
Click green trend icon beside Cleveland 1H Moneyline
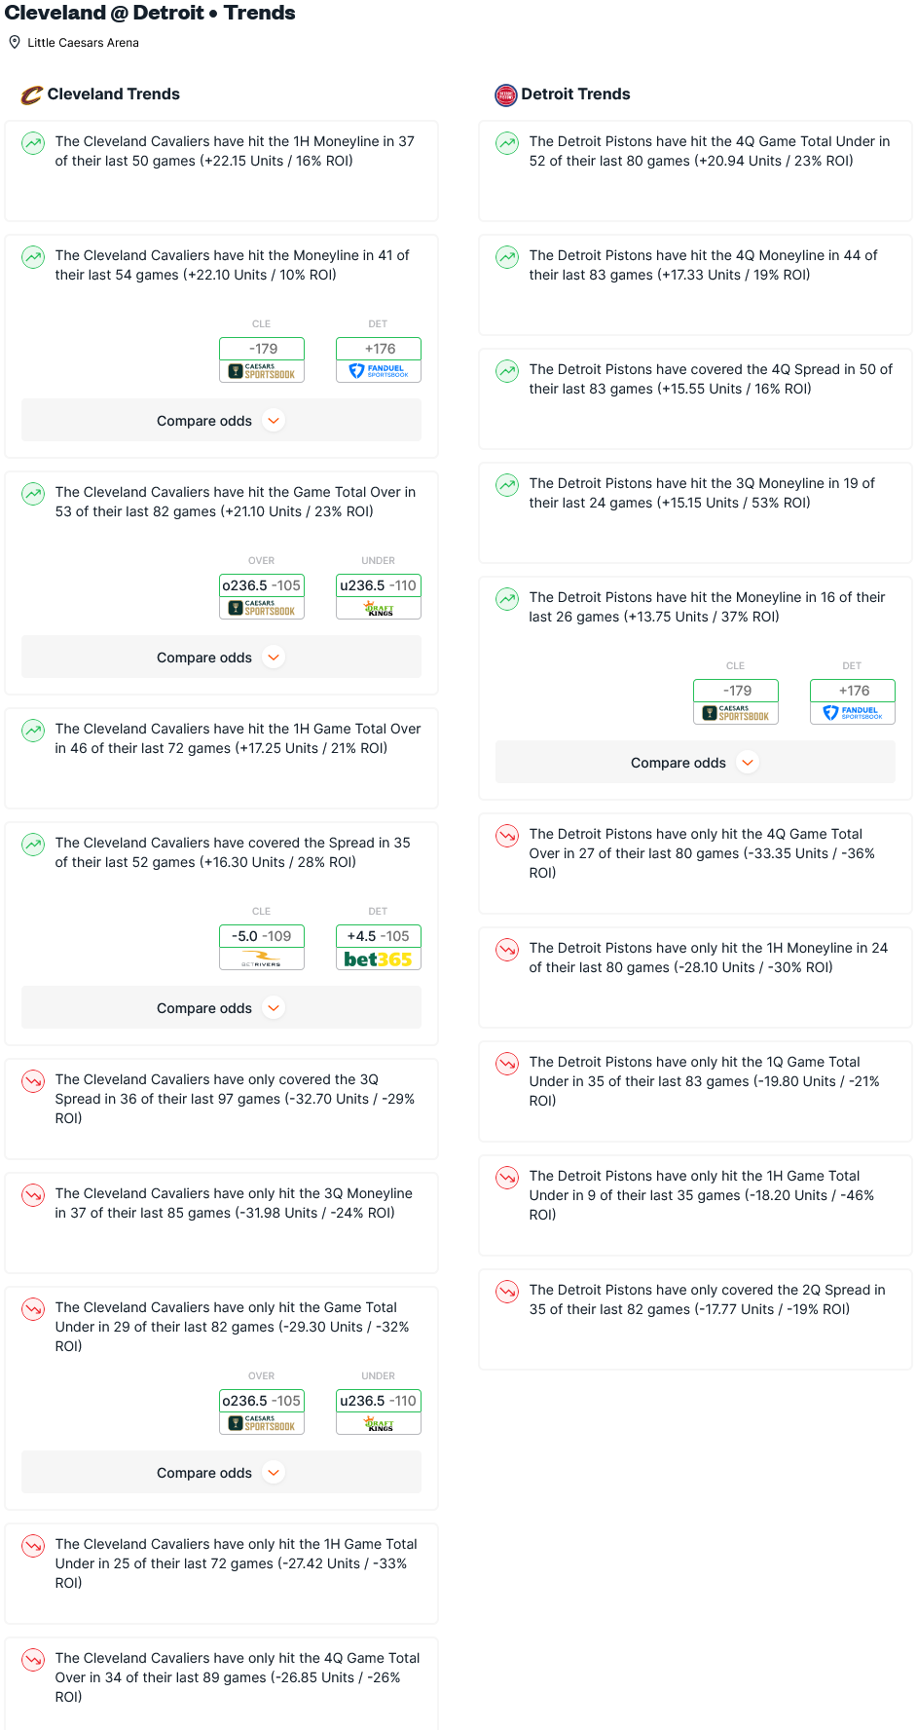point(33,143)
